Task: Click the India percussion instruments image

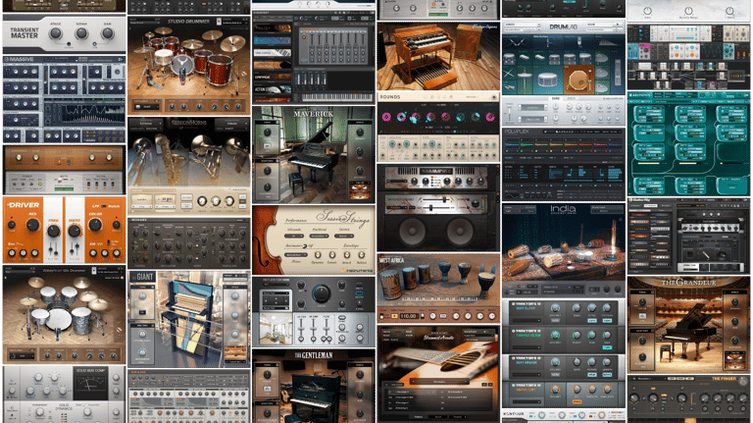Action: click(563, 250)
